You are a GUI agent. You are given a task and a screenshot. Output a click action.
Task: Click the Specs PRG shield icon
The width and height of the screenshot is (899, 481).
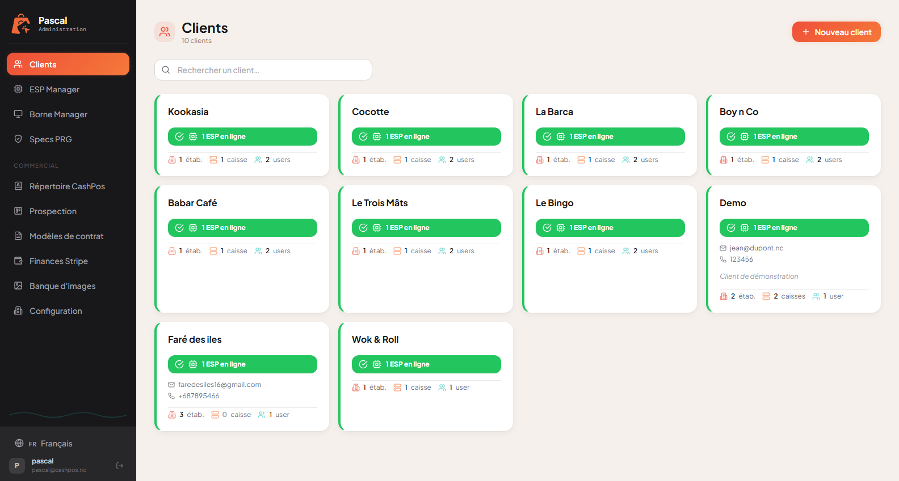point(18,139)
